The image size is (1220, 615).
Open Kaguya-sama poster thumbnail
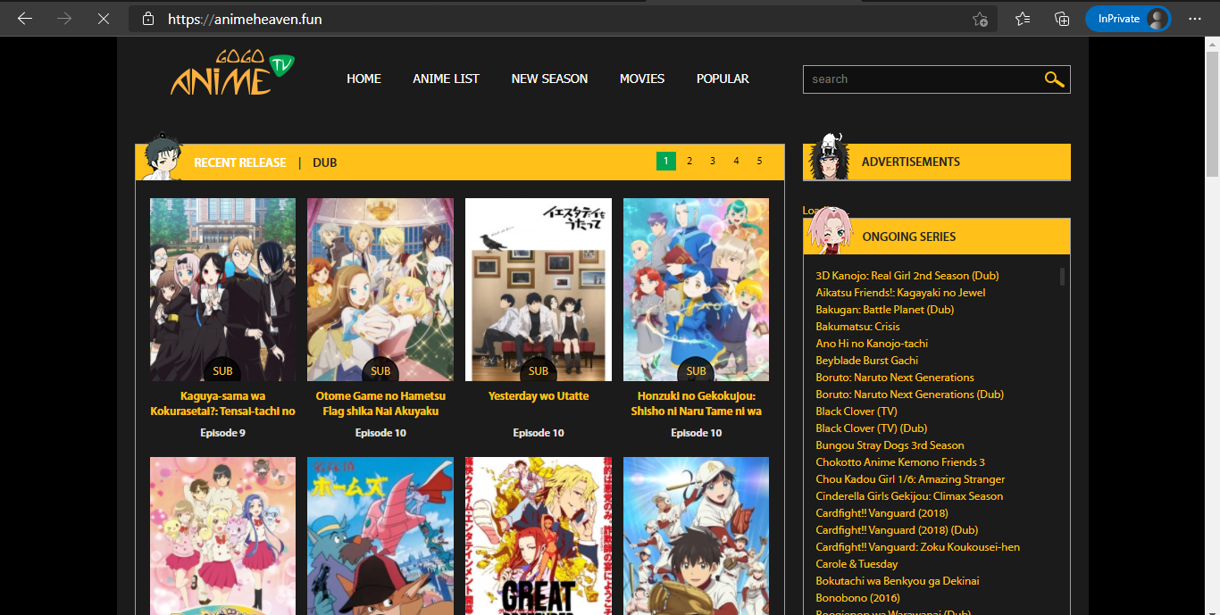click(222, 289)
